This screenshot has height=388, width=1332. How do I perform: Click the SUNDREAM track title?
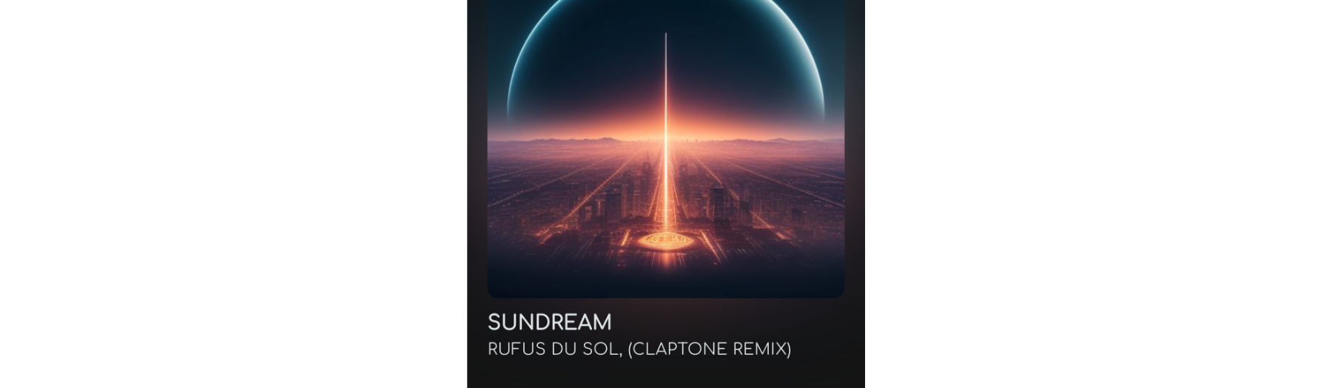550,322
